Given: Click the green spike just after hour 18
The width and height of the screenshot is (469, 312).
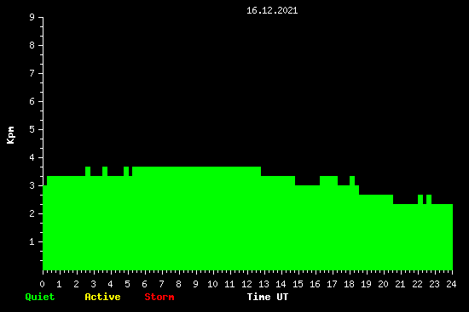Looking at the screenshot, I should (x=352, y=180).
